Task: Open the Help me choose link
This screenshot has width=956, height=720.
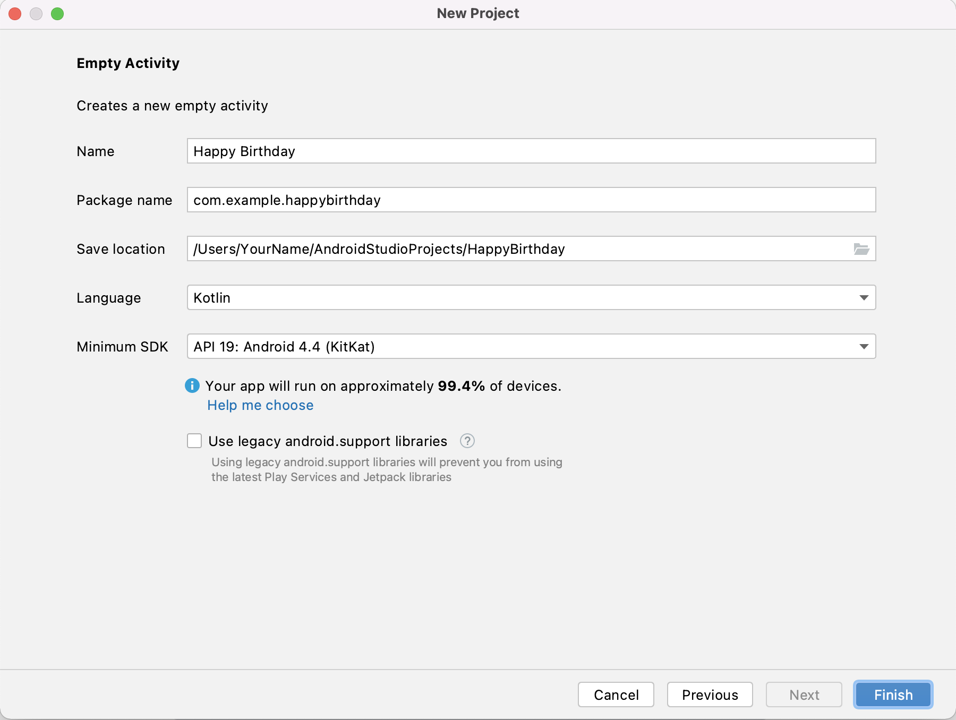Action: (x=260, y=405)
